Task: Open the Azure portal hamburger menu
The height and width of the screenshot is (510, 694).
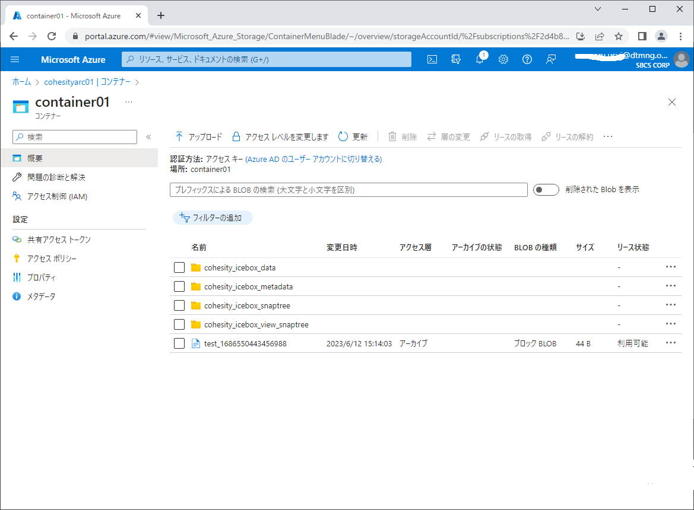Action: click(x=15, y=59)
